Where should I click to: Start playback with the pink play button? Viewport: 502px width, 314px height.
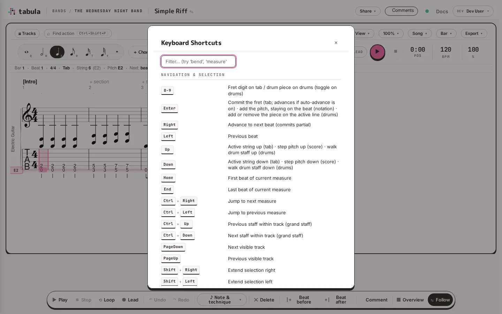coord(377,52)
